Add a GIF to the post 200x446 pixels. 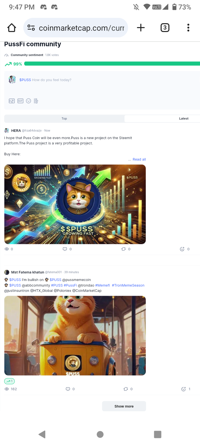(x=20, y=101)
